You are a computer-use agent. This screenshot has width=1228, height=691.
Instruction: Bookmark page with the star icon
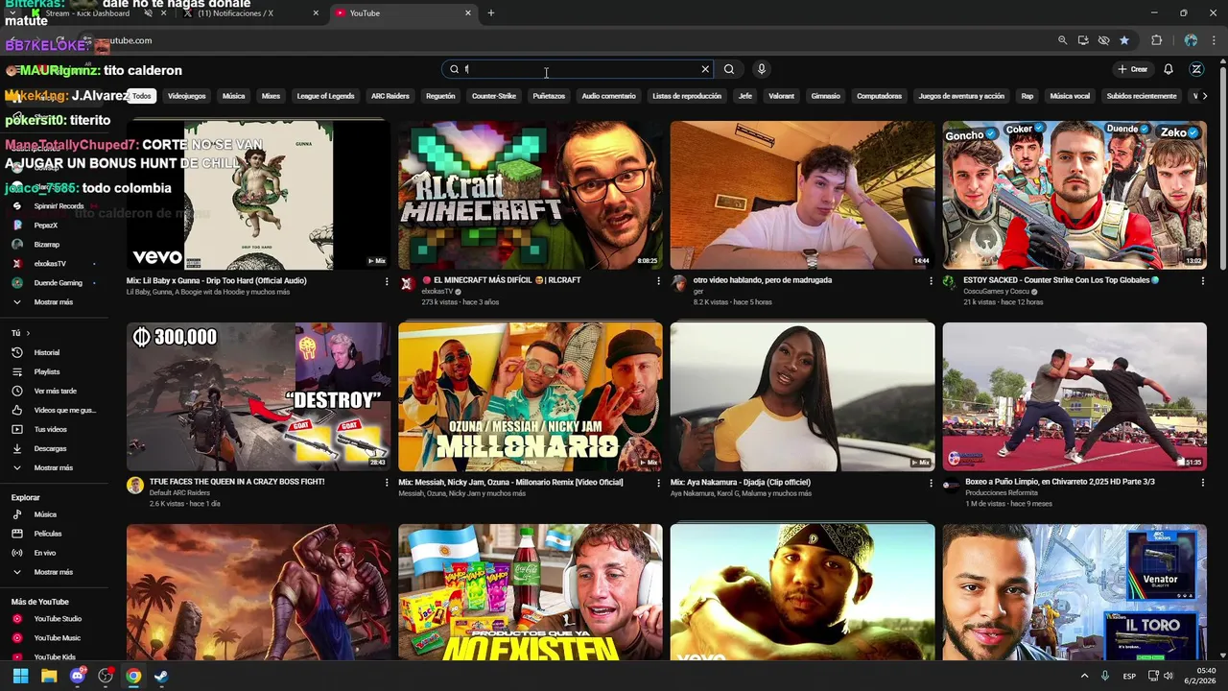1124,40
